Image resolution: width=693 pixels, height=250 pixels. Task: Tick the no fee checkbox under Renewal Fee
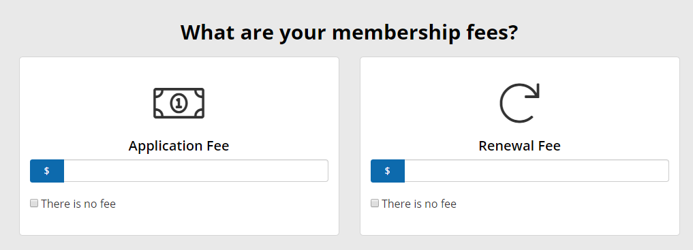click(x=375, y=203)
